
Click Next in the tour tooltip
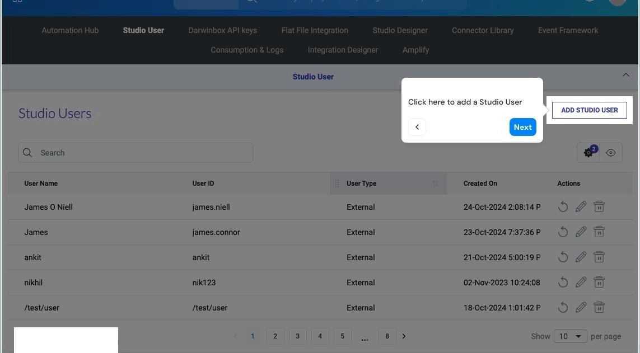[x=522, y=127]
